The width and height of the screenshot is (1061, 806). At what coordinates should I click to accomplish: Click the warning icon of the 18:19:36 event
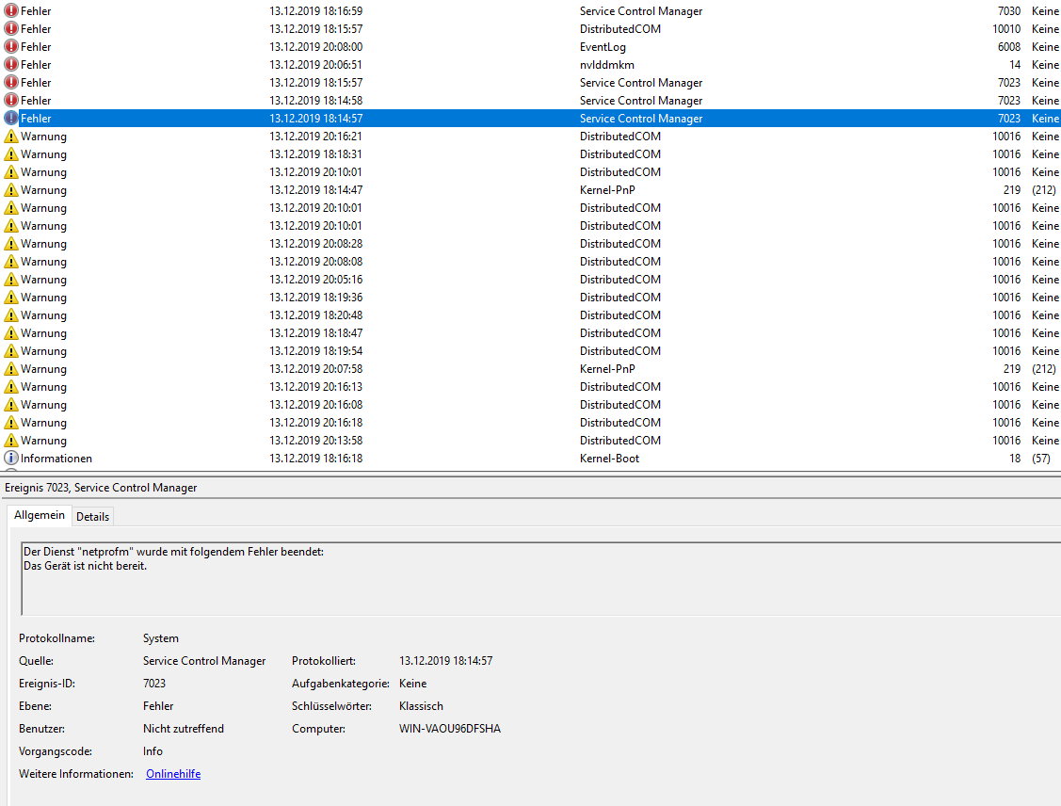pyautogui.click(x=11, y=298)
